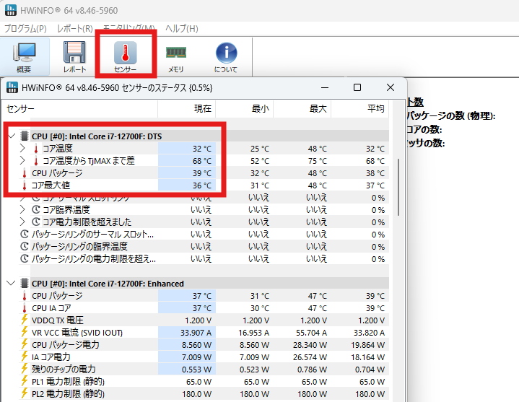Click the 28.340 W maximum value cell
Viewport: 519px width, 402px height.
302,345
